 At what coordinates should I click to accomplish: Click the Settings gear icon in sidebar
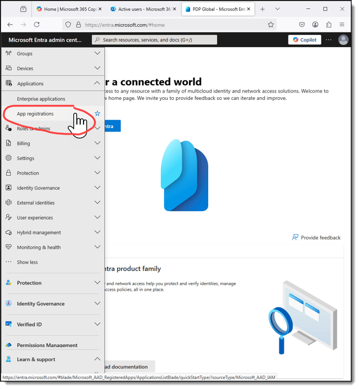[9, 158]
